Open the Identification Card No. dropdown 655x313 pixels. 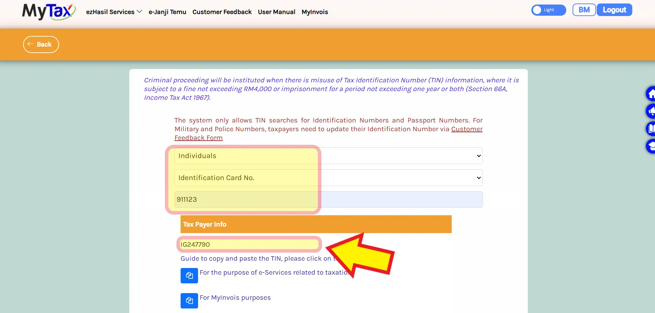328,178
